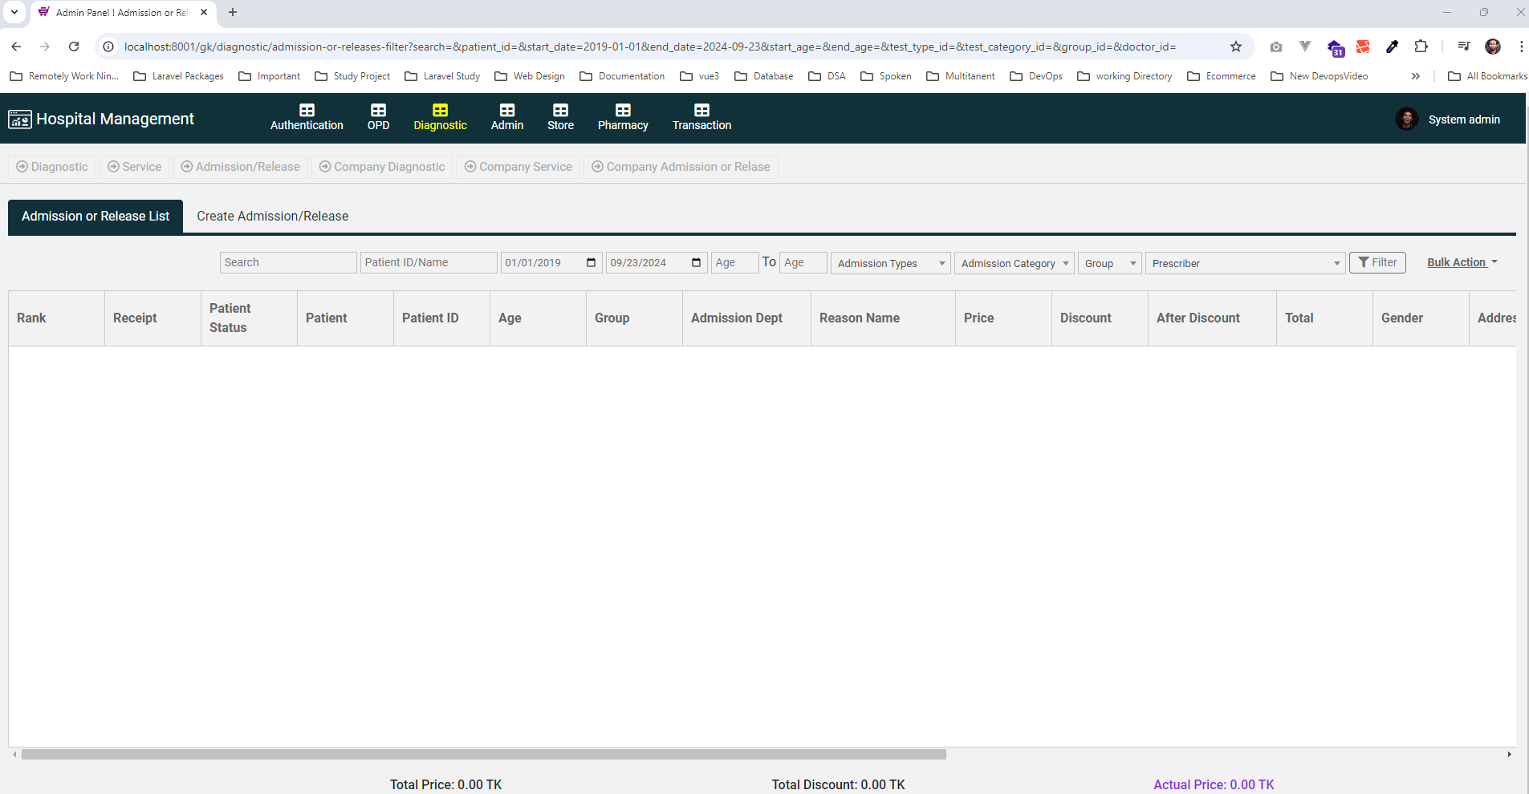Open Bulk Action dropdown
The width and height of the screenshot is (1529, 794).
[x=1462, y=262]
